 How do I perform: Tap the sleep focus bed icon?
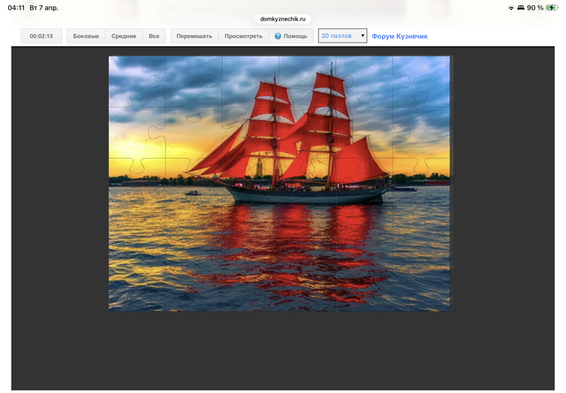pos(520,7)
